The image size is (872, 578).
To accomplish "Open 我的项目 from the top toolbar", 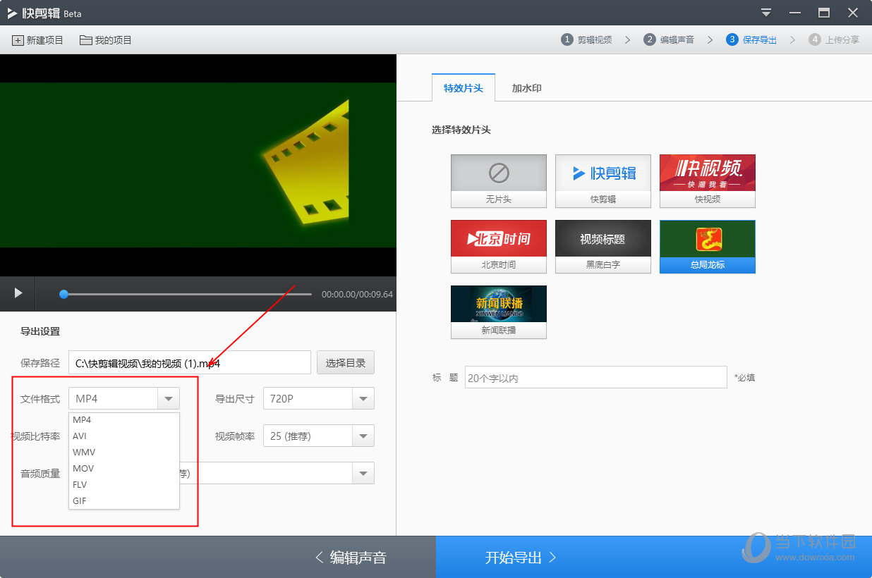I will point(104,40).
